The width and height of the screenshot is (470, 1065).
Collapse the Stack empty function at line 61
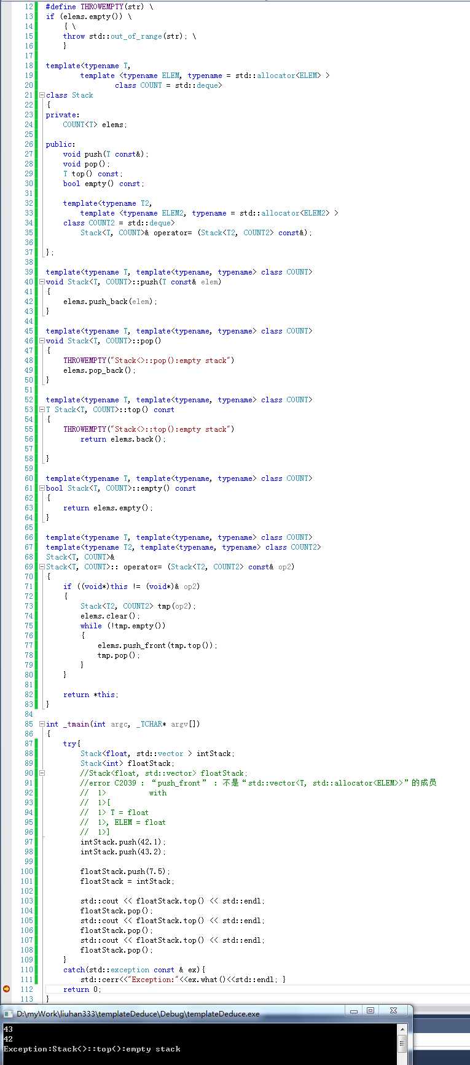[42, 488]
